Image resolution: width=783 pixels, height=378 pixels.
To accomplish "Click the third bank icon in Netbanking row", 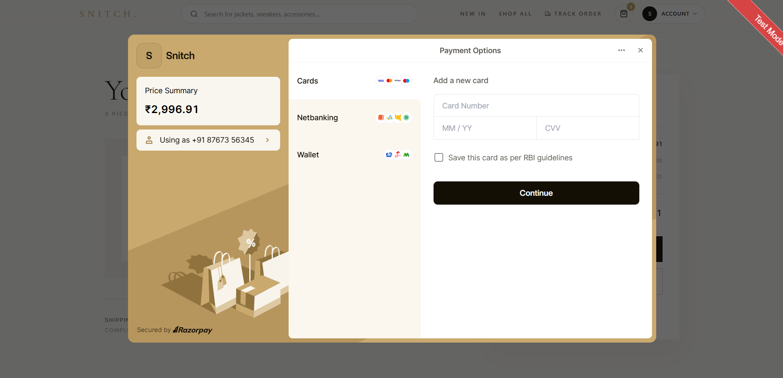I will (398, 118).
